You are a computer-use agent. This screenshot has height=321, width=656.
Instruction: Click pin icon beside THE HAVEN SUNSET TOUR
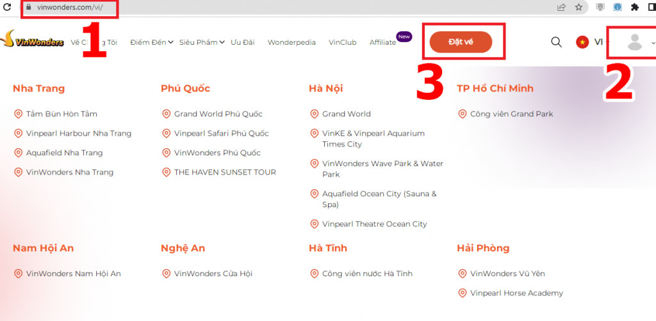pos(166,172)
